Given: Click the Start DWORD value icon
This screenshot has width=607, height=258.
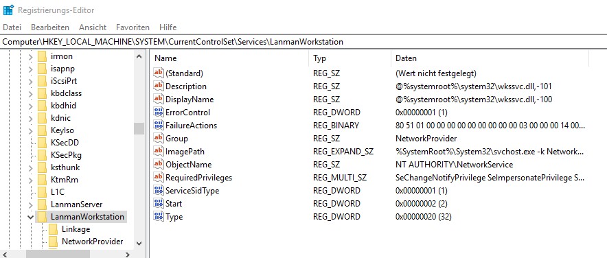Looking at the screenshot, I should [159, 204].
